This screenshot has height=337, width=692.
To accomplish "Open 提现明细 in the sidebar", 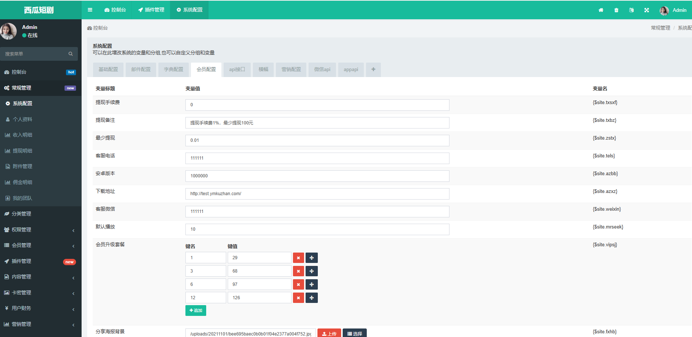I will pos(23,151).
